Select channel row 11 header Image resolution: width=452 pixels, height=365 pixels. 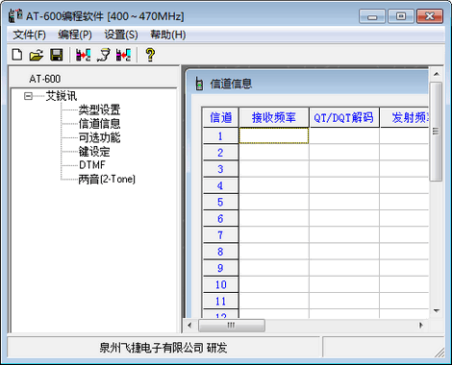pos(220,301)
